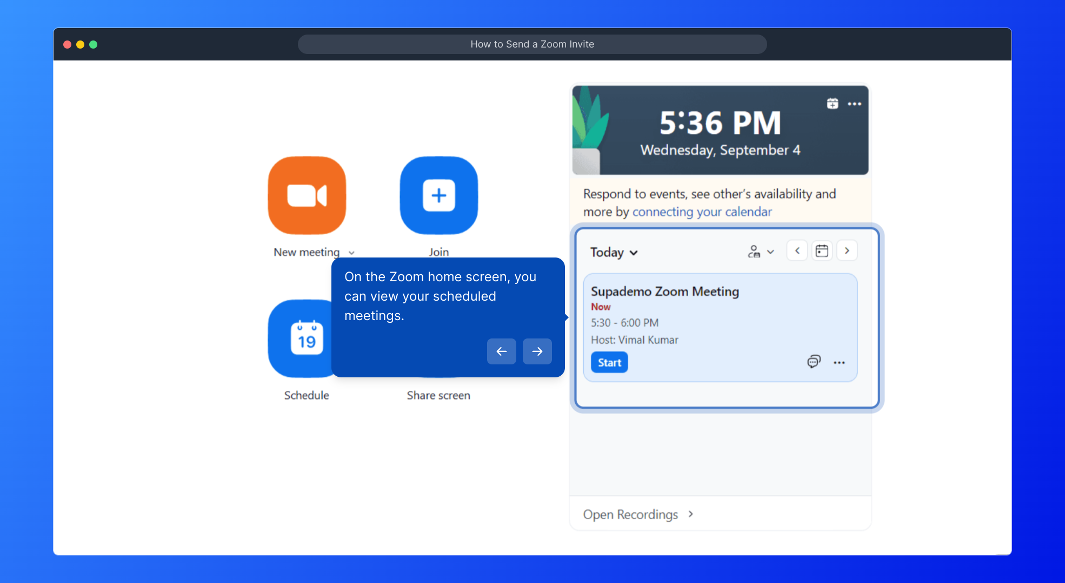Screen dimensions: 1065x583
Task: Start the Supademo Zoom Meeting
Action: [x=609, y=363]
